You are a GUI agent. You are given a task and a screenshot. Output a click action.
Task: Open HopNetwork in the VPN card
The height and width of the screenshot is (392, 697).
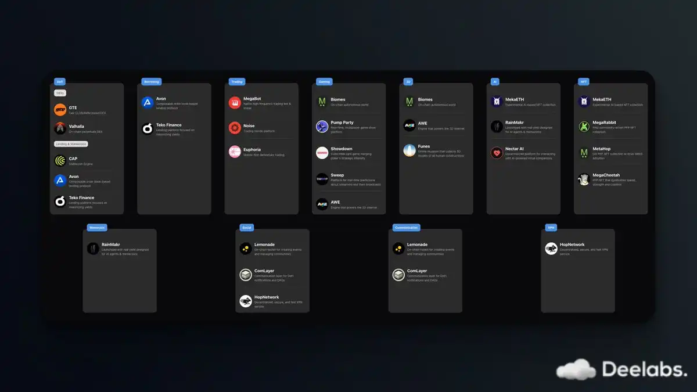coord(572,244)
